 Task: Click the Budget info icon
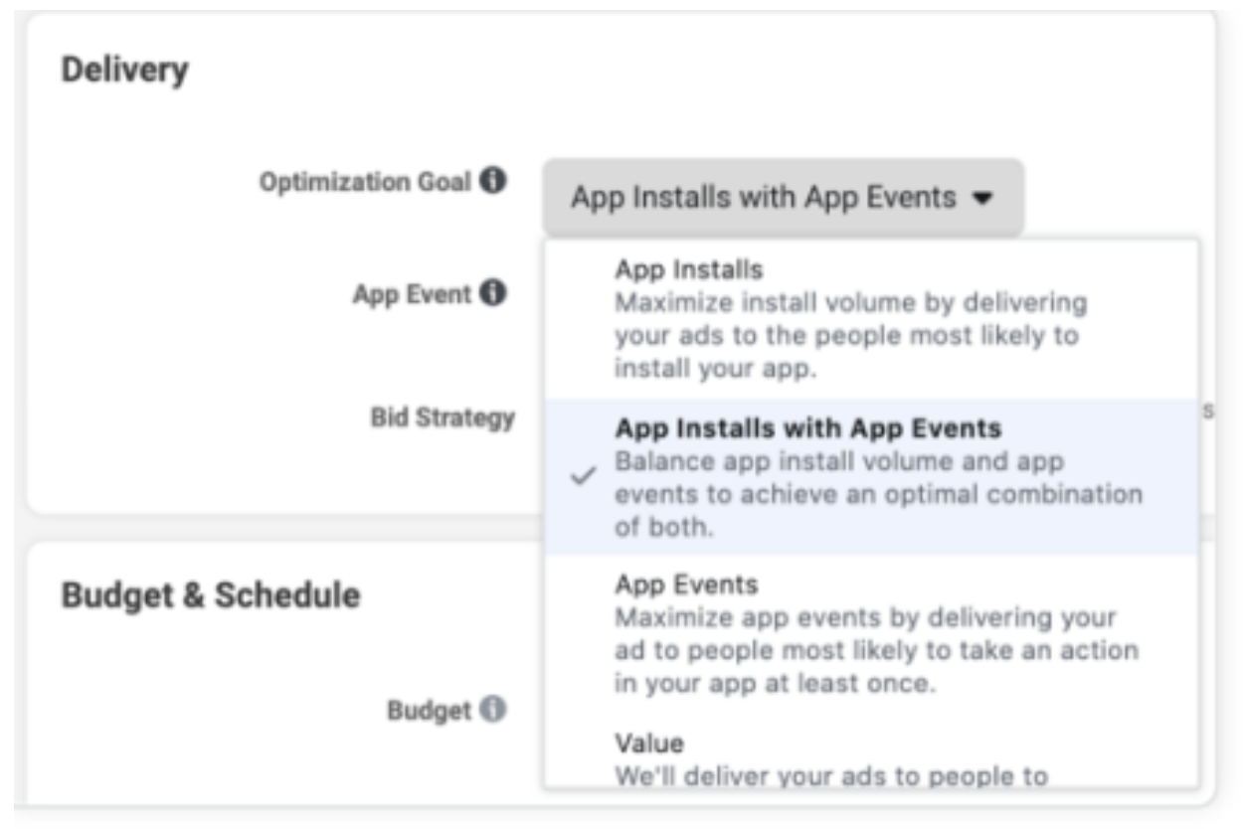point(492,709)
